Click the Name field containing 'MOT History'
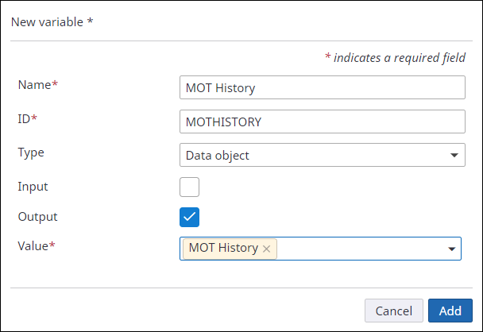 click(x=322, y=87)
